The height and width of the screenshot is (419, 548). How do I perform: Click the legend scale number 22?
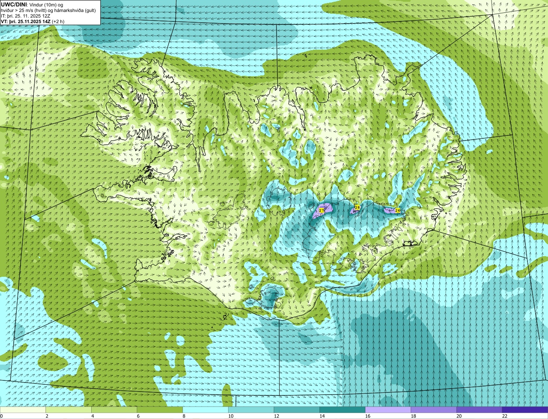pyautogui.click(x=505, y=416)
